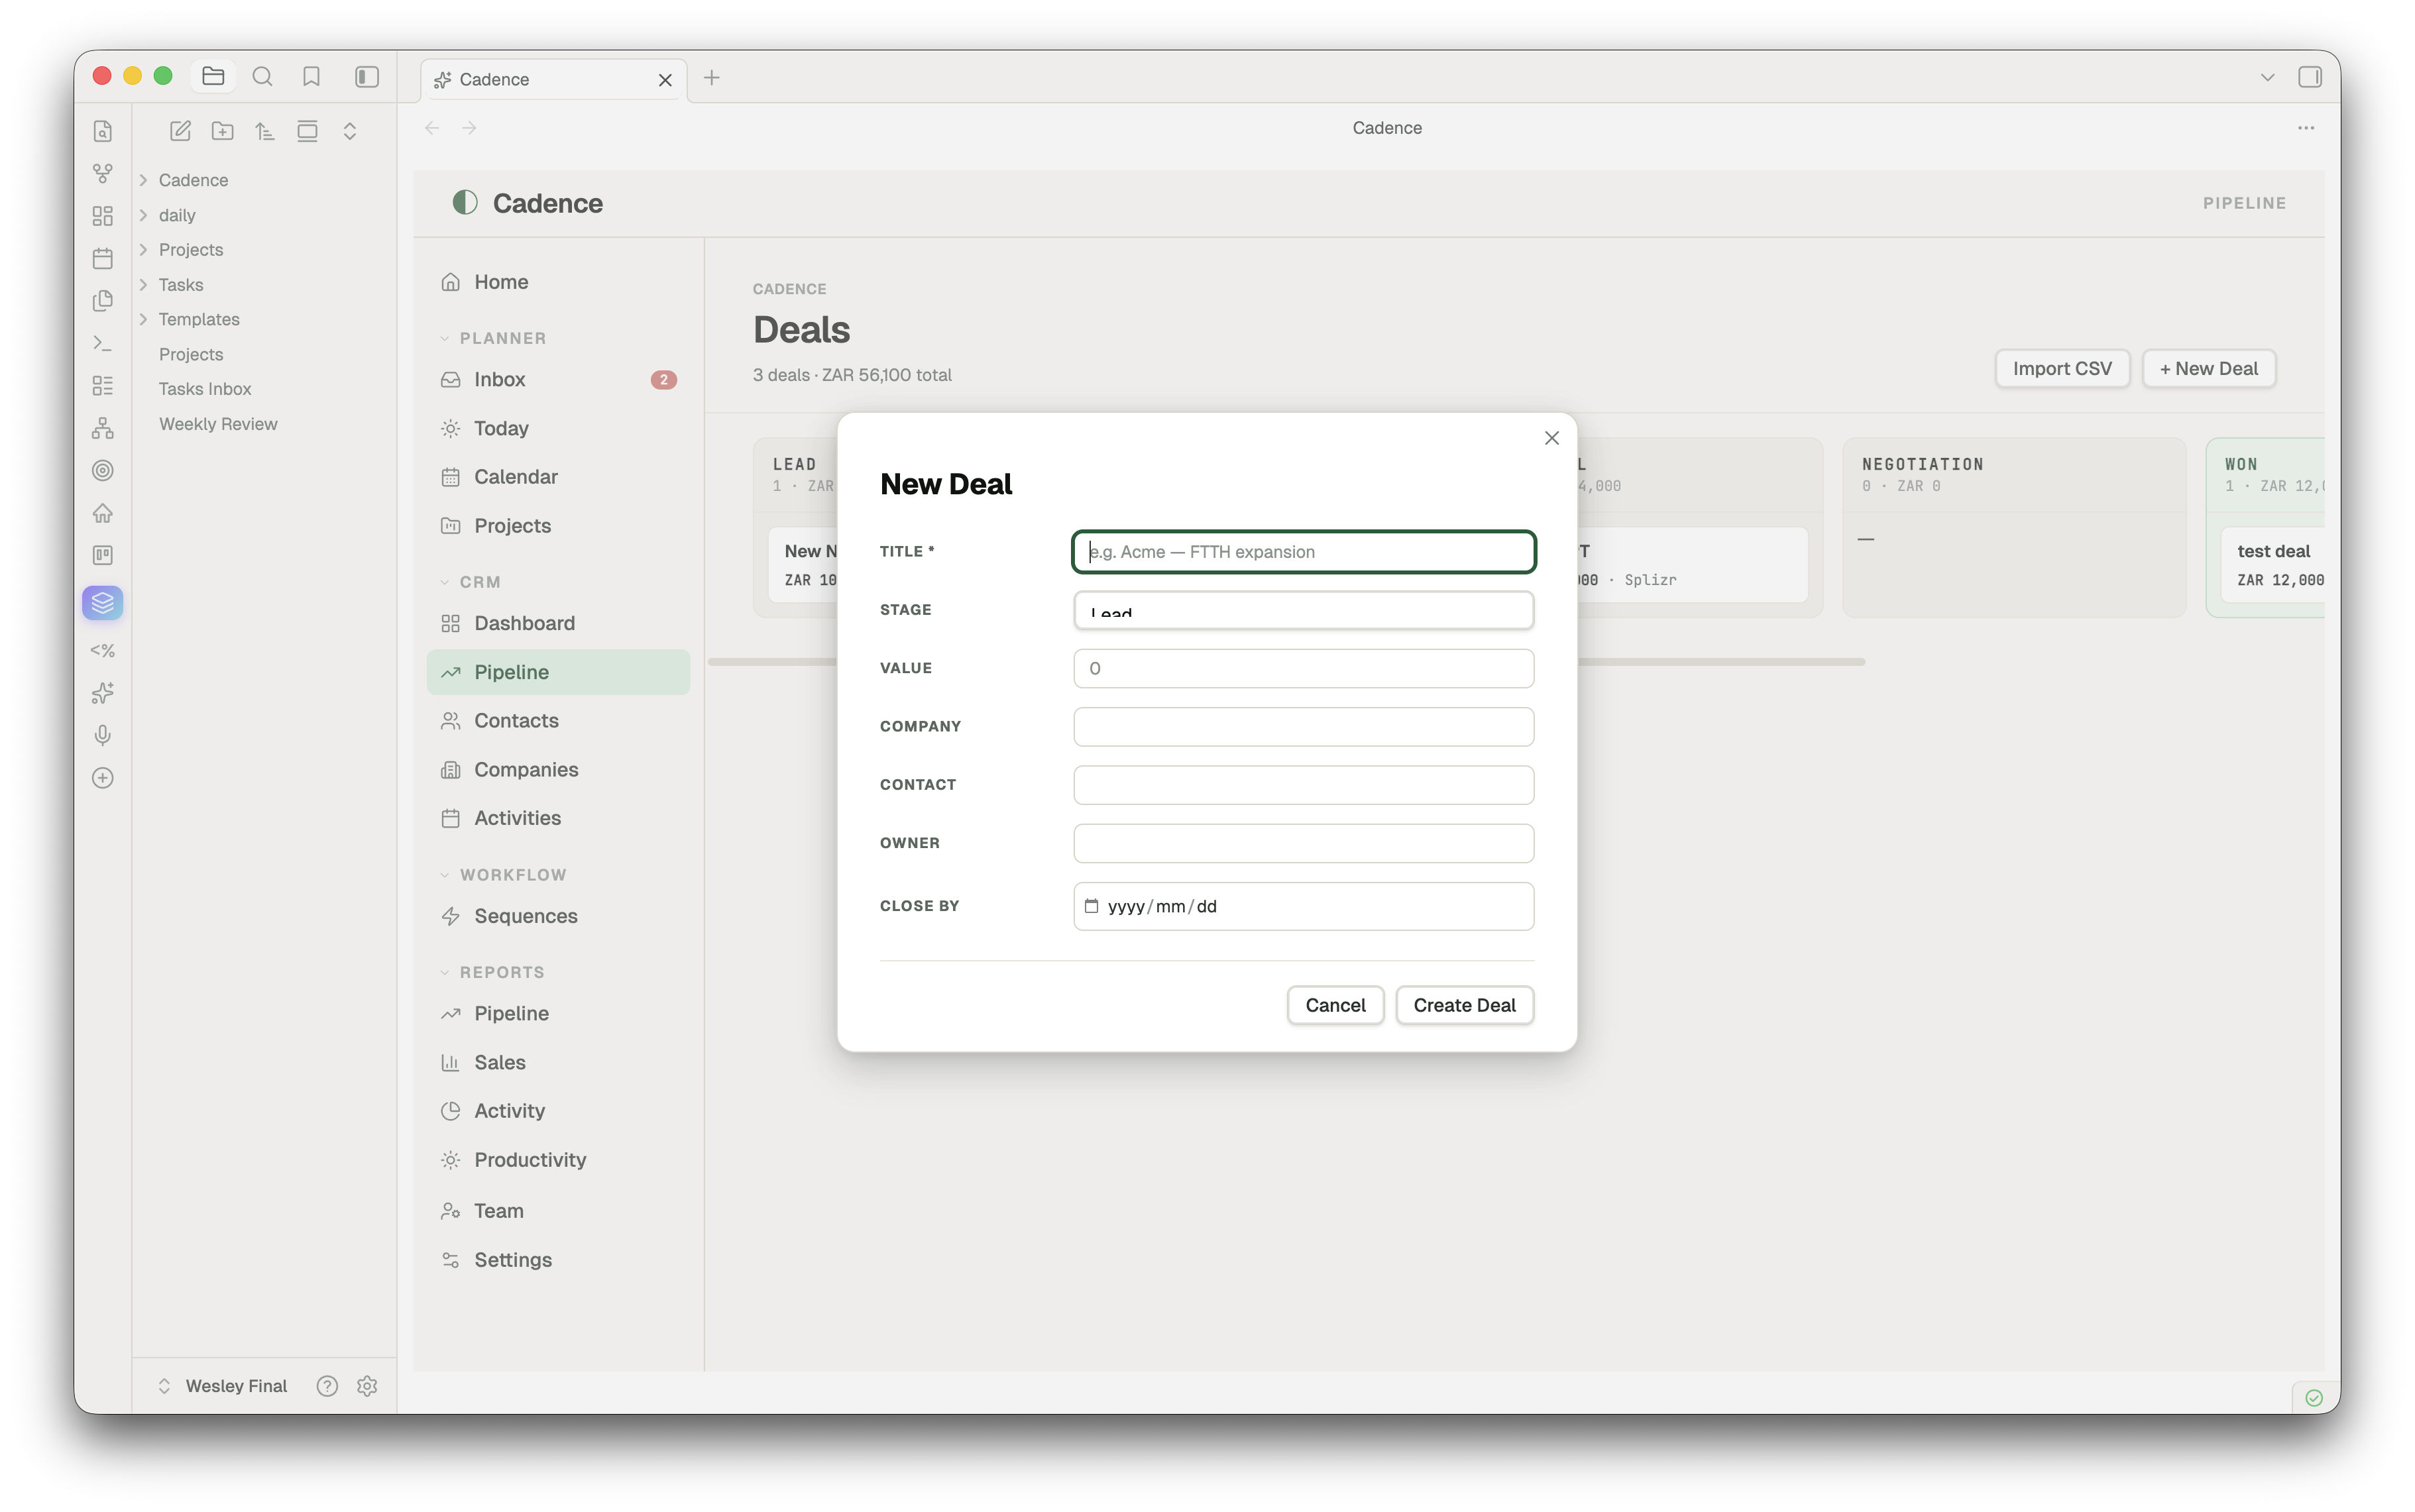
Task: Click the hierarchy diagram ribbon icon
Action: pyautogui.click(x=102, y=428)
